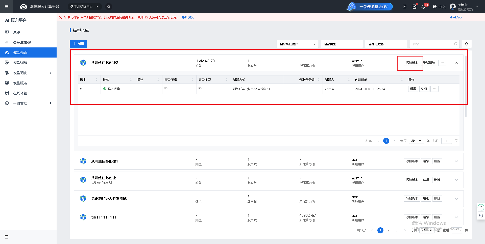Open the 全部算力池 filter dropdown
This screenshot has width=485, height=244.
[x=386, y=44]
